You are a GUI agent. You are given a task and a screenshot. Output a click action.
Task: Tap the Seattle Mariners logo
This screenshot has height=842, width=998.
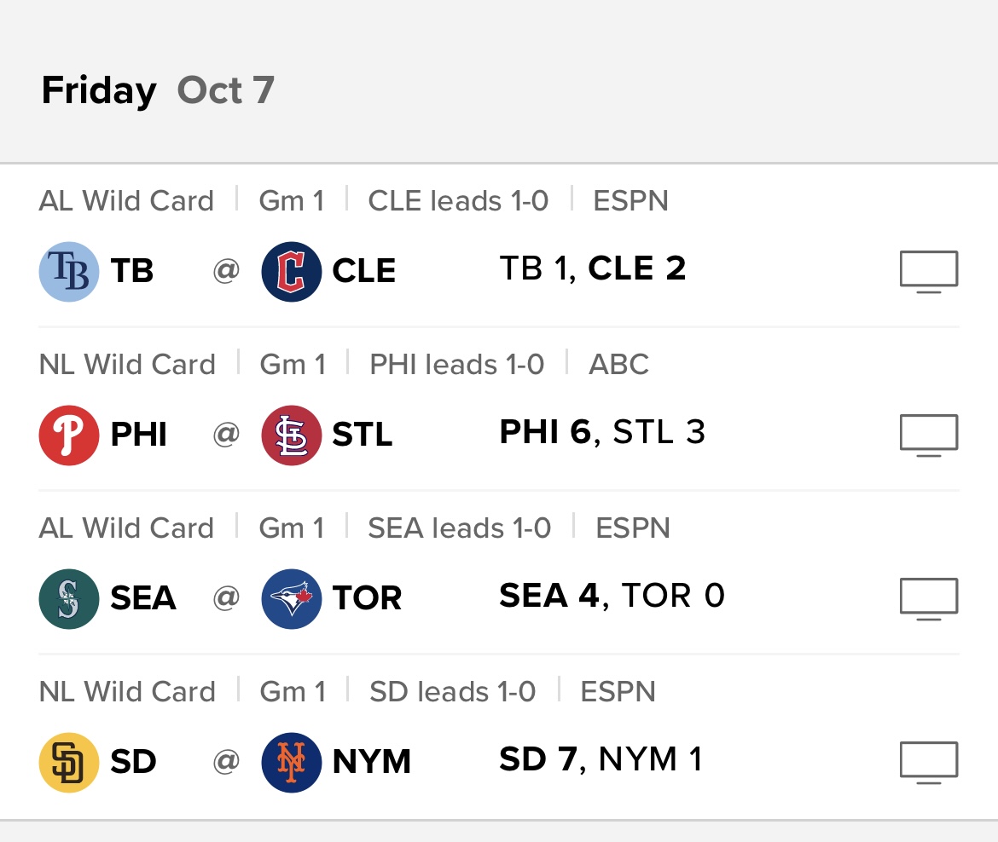pos(69,599)
